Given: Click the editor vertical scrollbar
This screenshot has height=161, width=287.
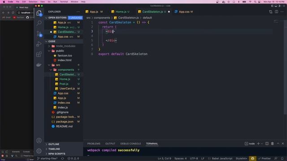Looking at the screenshot, I should 286,68.
